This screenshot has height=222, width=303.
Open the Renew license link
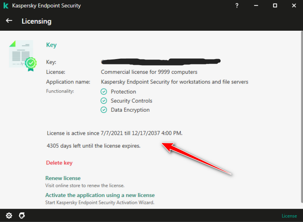pos(63,178)
